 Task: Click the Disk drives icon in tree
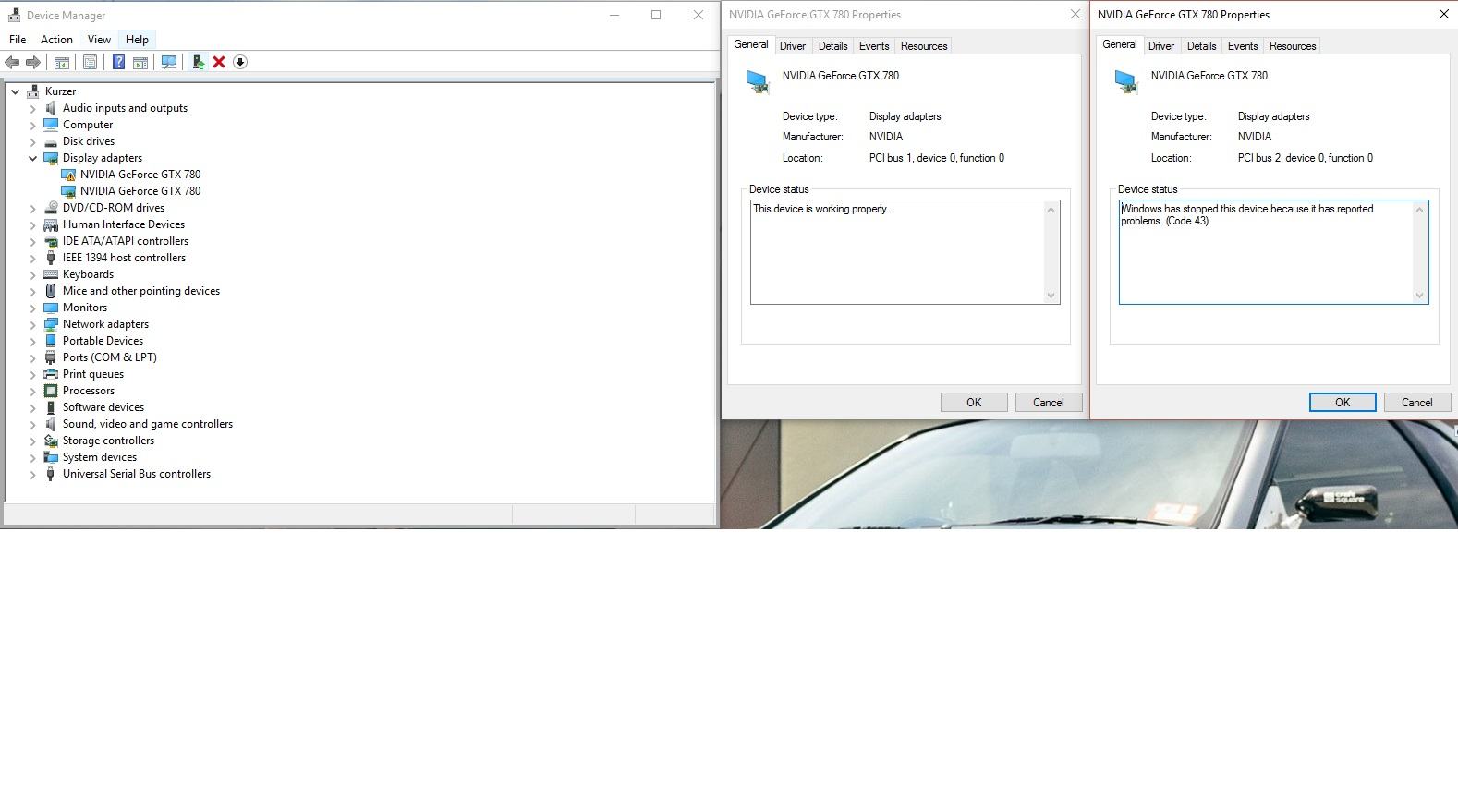pos(51,141)
